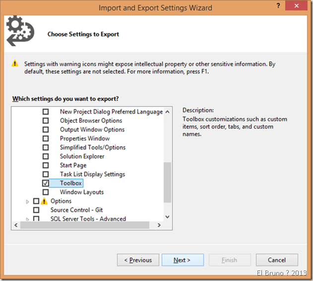Enable Source Control - Git checkbox
The height and width of the screenshot is (281, 313).
pos(36,210)
